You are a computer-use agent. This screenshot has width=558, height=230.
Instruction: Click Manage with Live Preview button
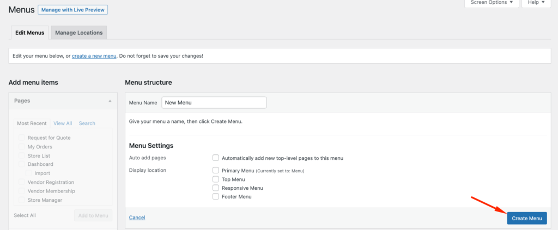72,10
